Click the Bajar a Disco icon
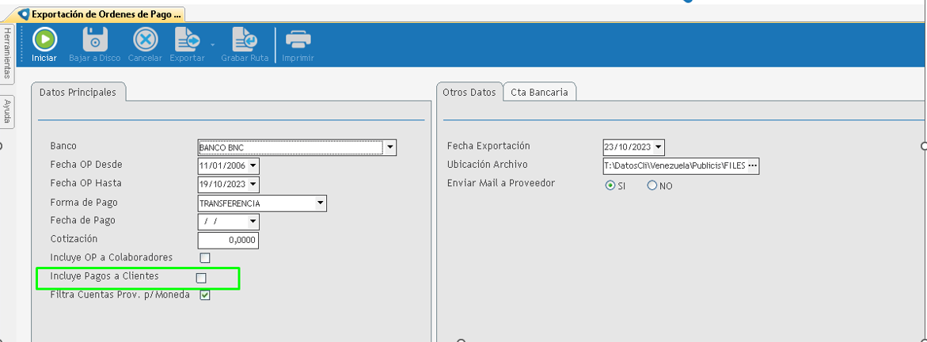 tap(94, 40)
